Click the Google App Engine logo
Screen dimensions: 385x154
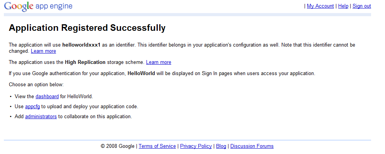pos(38,6)
